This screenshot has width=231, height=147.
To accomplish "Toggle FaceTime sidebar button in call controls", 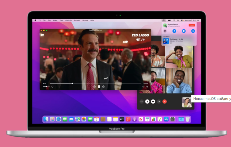I will [x=141, y=101].
